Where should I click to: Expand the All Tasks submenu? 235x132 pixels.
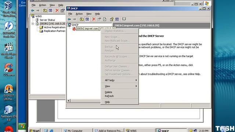coord(120,80)
